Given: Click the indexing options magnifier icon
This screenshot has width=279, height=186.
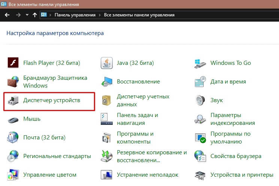Looking at the screenshot, I should pos(200,119).
